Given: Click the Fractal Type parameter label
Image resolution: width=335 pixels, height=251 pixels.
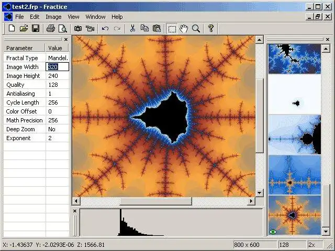Looking at the screenshot, I should (22, 58).
